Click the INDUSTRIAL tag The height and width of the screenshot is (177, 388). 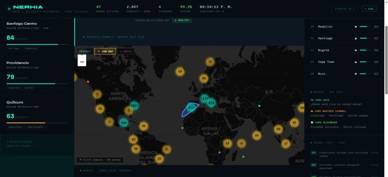15,127
